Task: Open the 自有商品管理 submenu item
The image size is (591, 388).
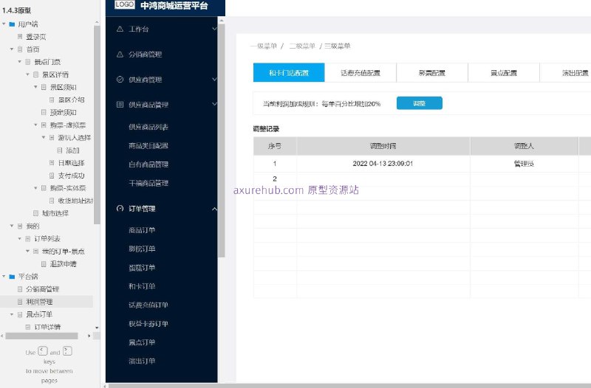Action: click(148, 164)
